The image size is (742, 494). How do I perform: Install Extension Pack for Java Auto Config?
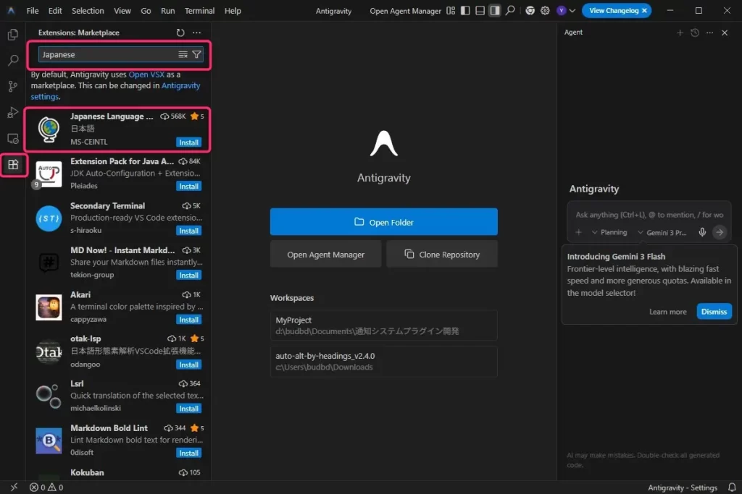[x=188, y=186]
